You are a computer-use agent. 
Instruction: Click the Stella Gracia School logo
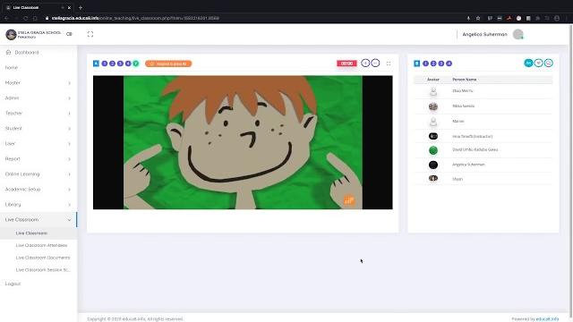pyautogui.click(x=11, y=34)
